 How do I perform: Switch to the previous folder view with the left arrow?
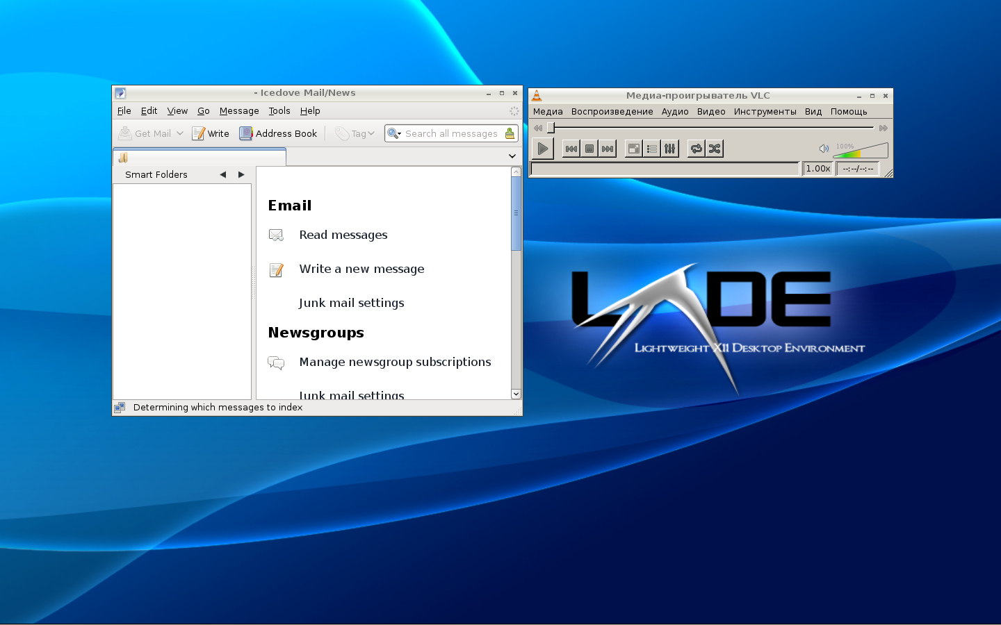coord(223,175)
